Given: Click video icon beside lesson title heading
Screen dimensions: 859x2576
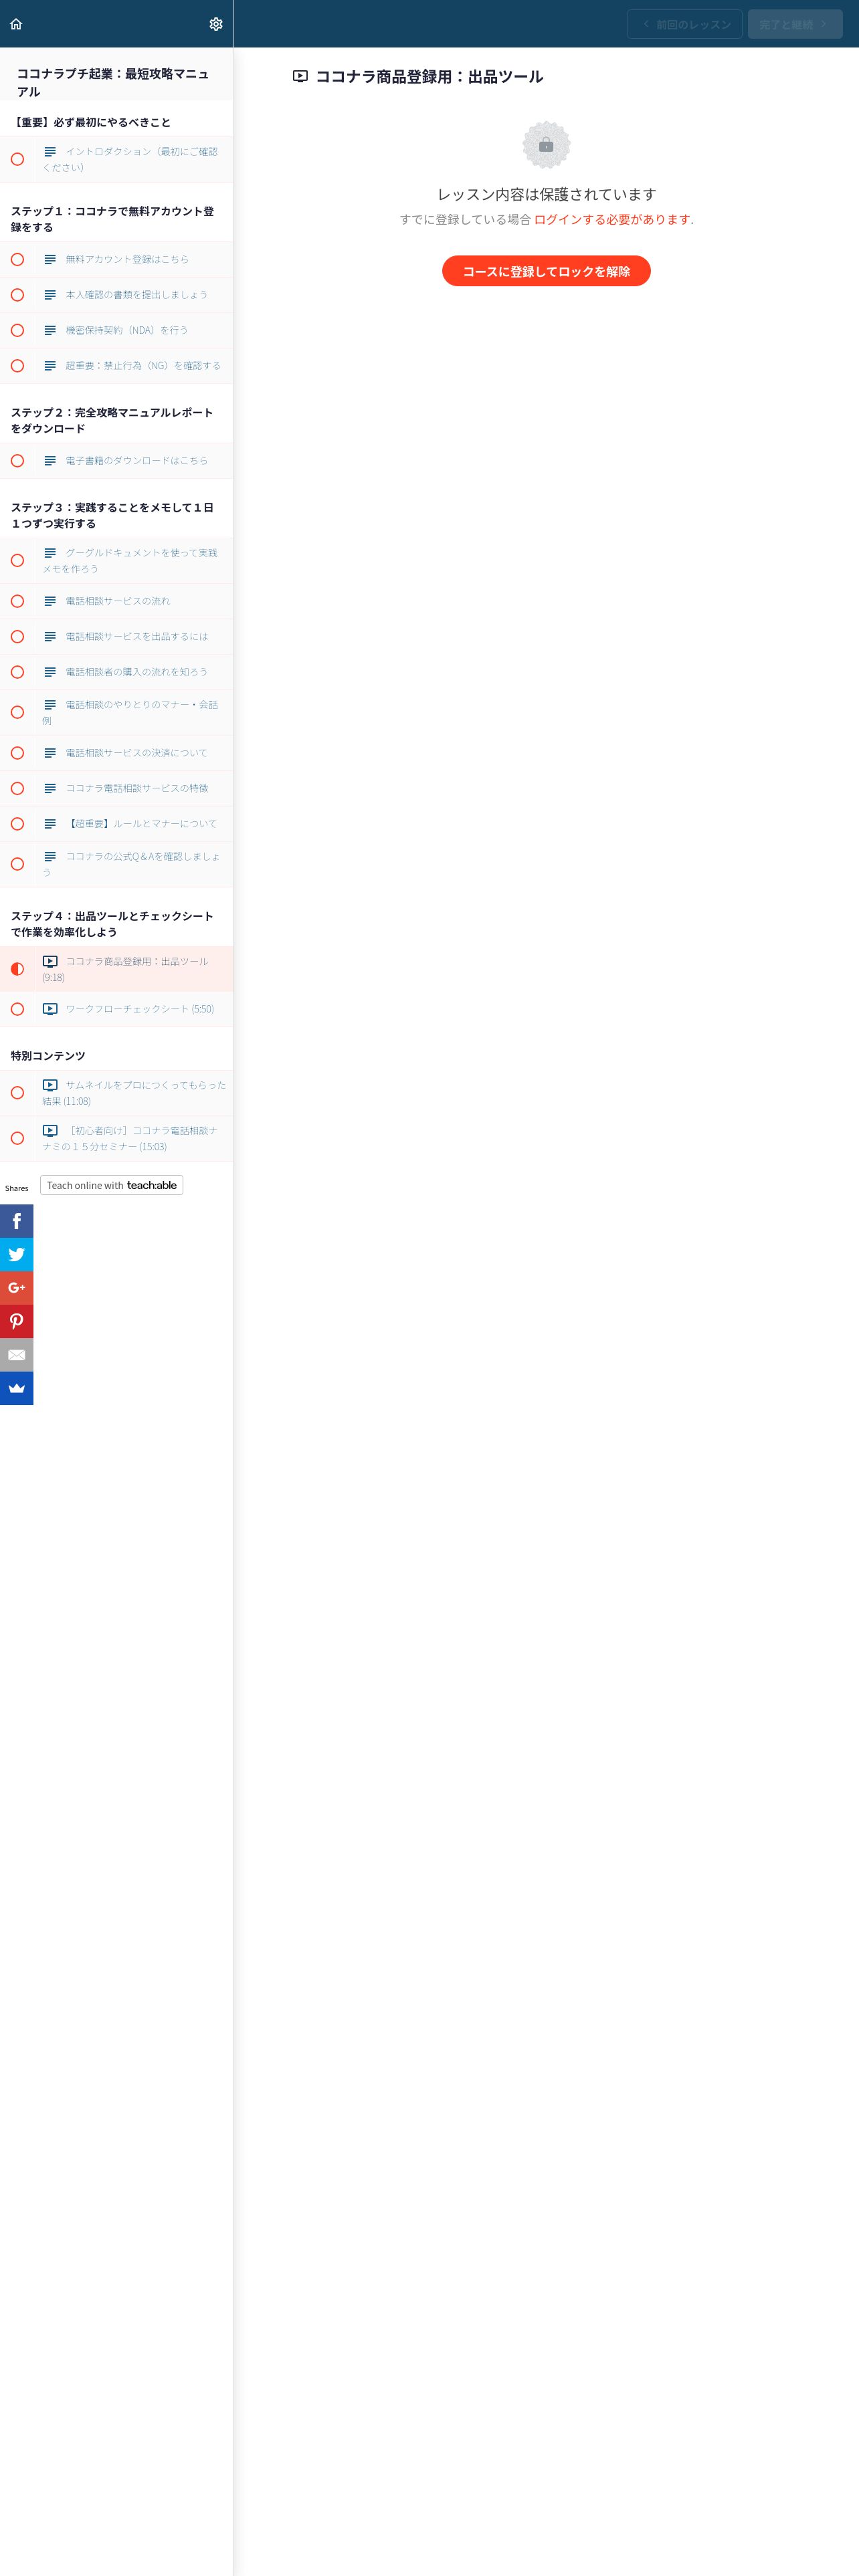Looking at the screenshot, I should [x=300, y=76].
